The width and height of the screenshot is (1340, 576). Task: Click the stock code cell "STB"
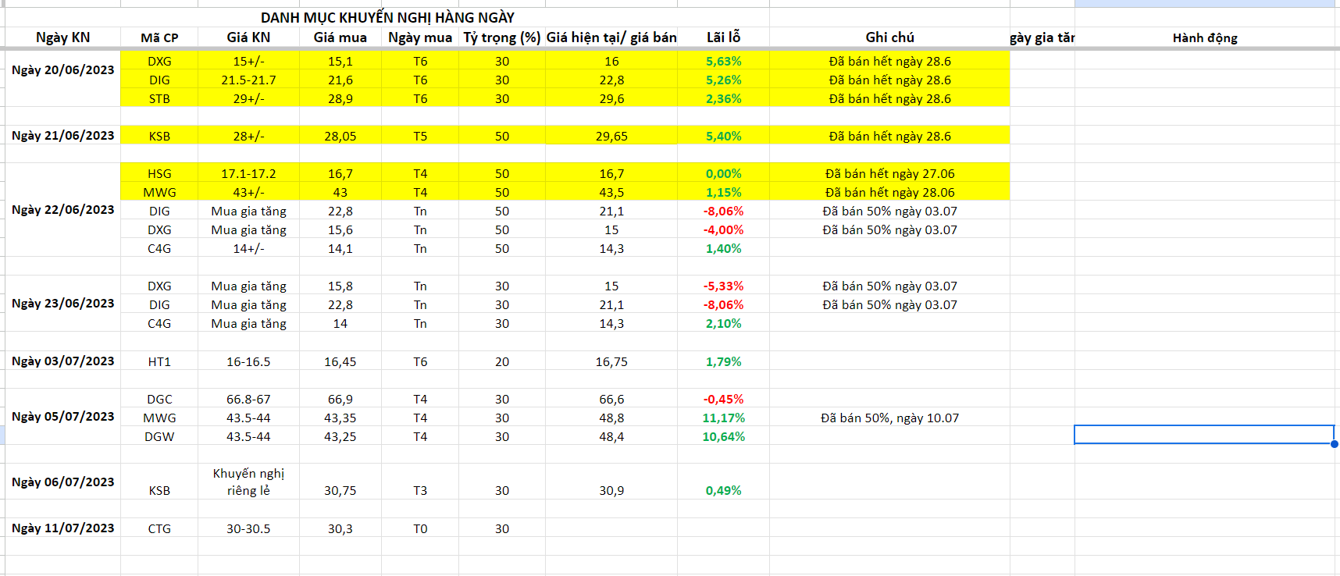point(159,98)
